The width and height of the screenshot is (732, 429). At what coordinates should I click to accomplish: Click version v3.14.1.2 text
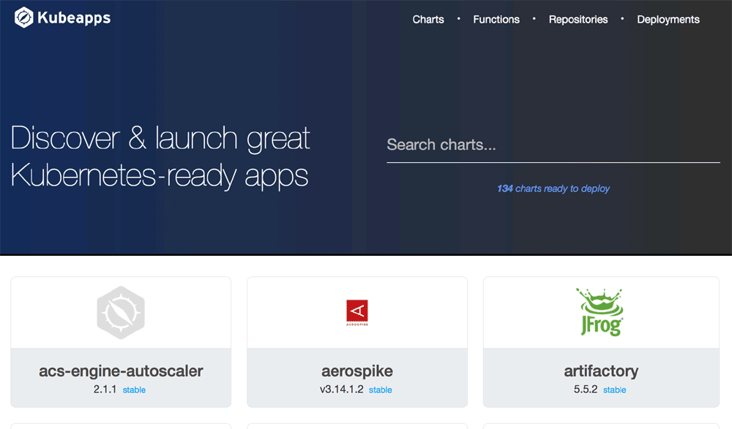coord(341,390)
